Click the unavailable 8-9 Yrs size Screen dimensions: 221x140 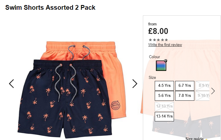tap(203, 86)
